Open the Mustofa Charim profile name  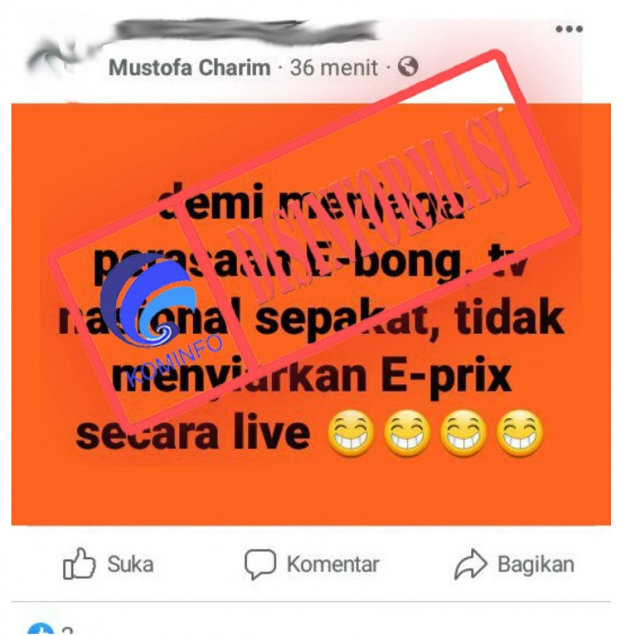tap(189, 67)
